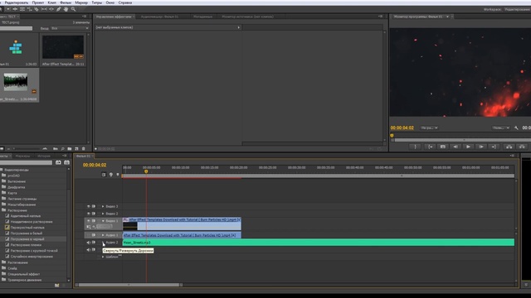
Task: Create new custom bin in effects panel
Action: pyautogui.click(x=57, y=286)
